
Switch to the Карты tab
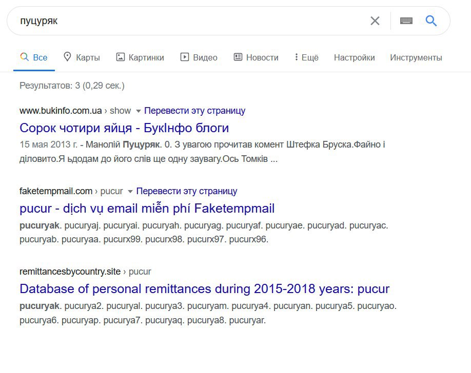pos(82,57)
